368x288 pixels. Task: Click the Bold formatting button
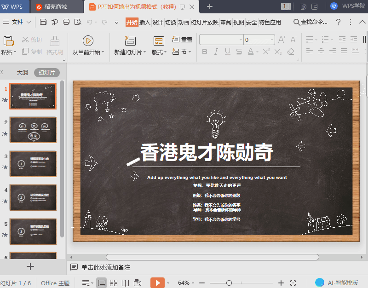[x=205, y=52]
